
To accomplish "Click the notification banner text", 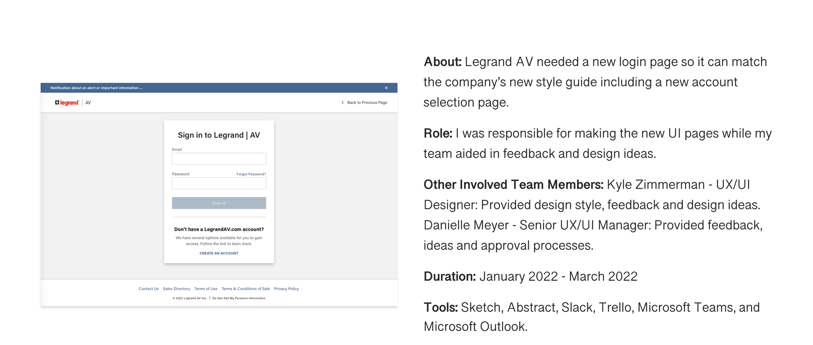I will click(x=96, y=88).
